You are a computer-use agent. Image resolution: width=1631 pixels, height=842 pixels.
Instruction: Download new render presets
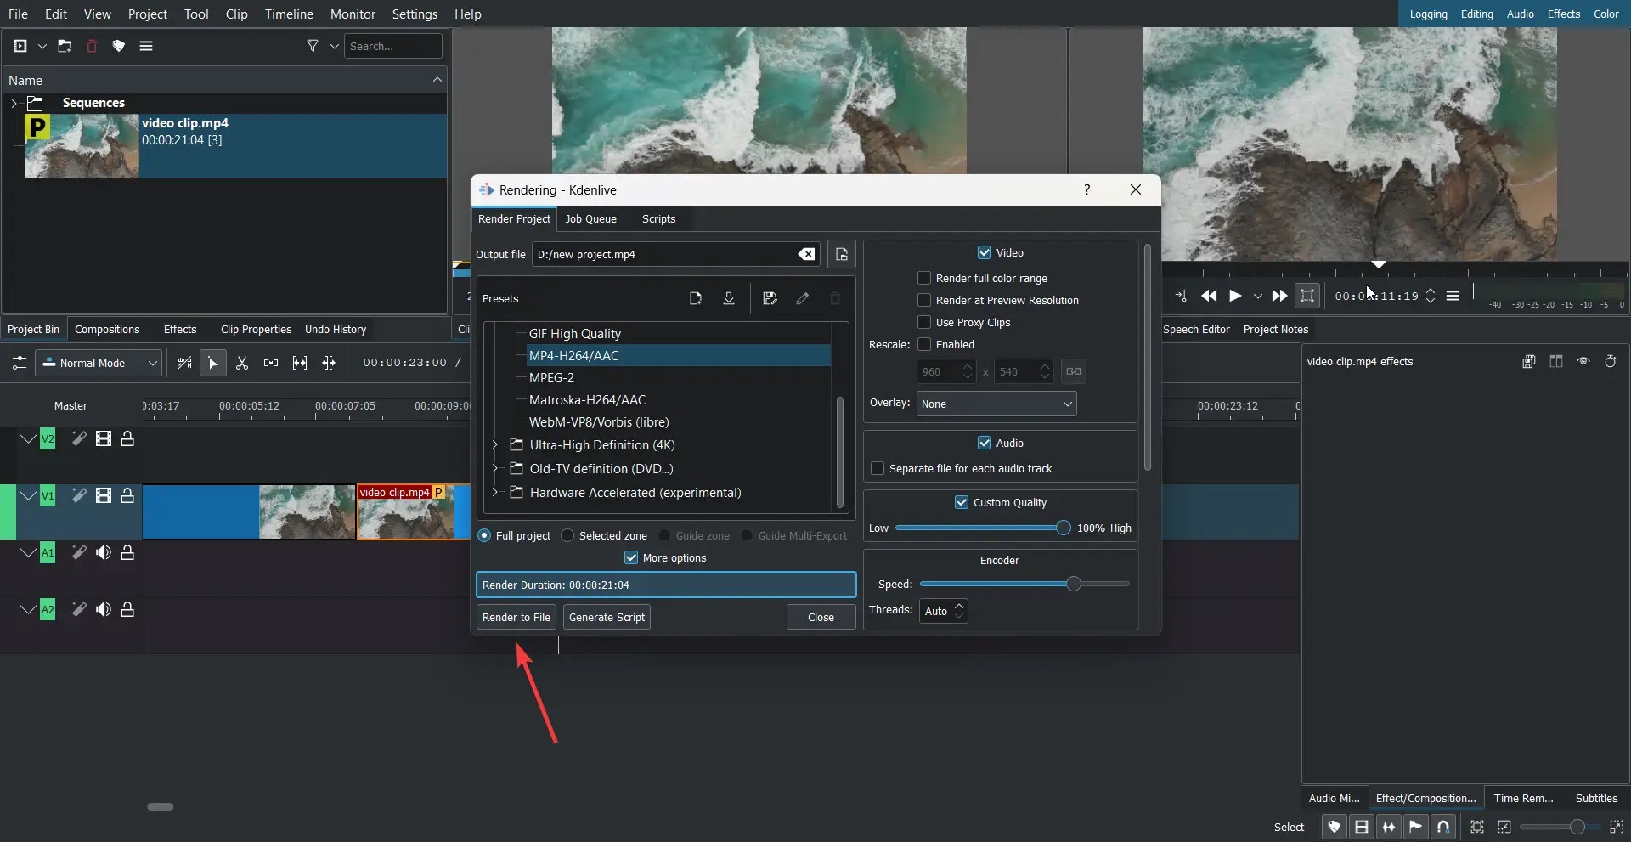[x=729, y=298]
